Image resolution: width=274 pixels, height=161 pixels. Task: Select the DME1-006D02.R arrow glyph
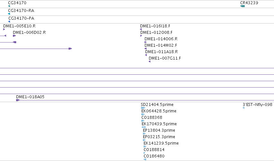pyautogui.click(x=14, y=36)
